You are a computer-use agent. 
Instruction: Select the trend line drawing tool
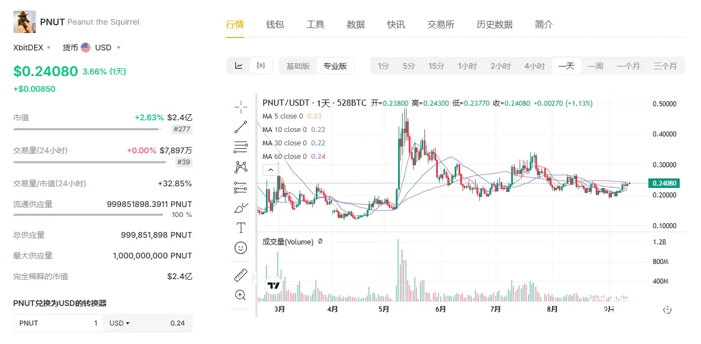click(241, 127)
